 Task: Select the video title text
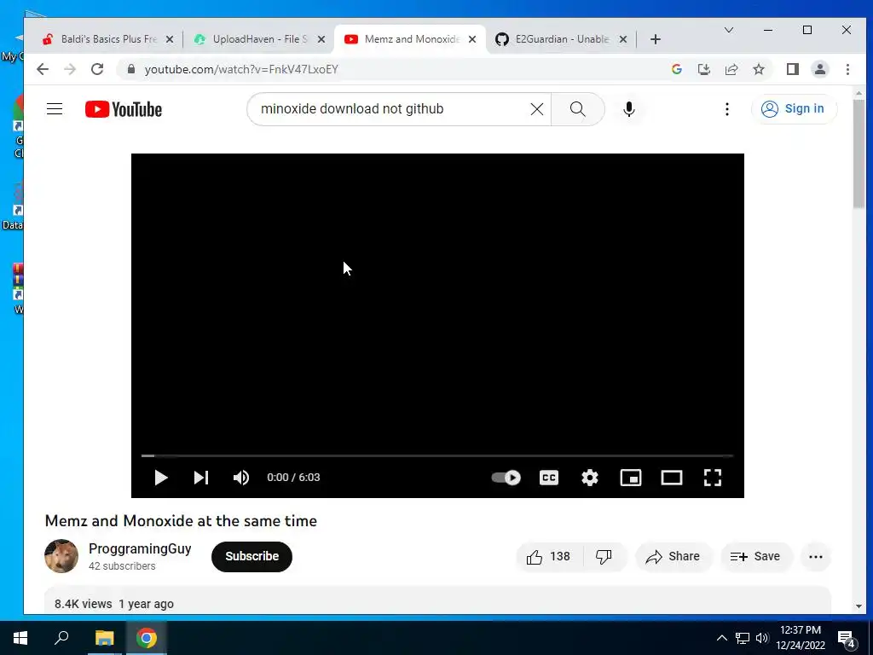181,521
